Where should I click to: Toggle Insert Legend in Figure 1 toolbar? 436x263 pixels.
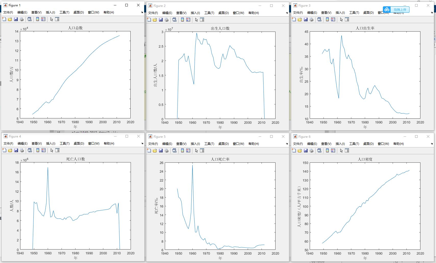point(43,19)
